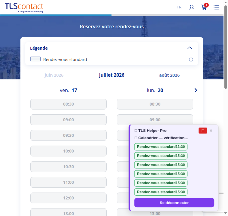Click the info icon beside Rendez-vous standard
The height and width of the screenshot is (216, 228).
191,60
